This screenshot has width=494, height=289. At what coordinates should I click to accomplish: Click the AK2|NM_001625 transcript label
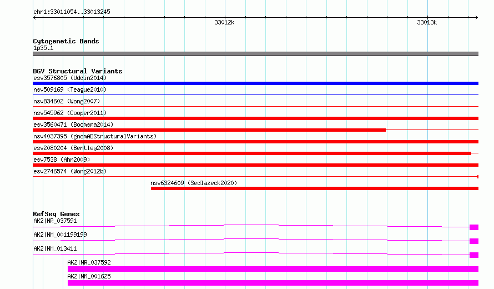coord(89,276)
